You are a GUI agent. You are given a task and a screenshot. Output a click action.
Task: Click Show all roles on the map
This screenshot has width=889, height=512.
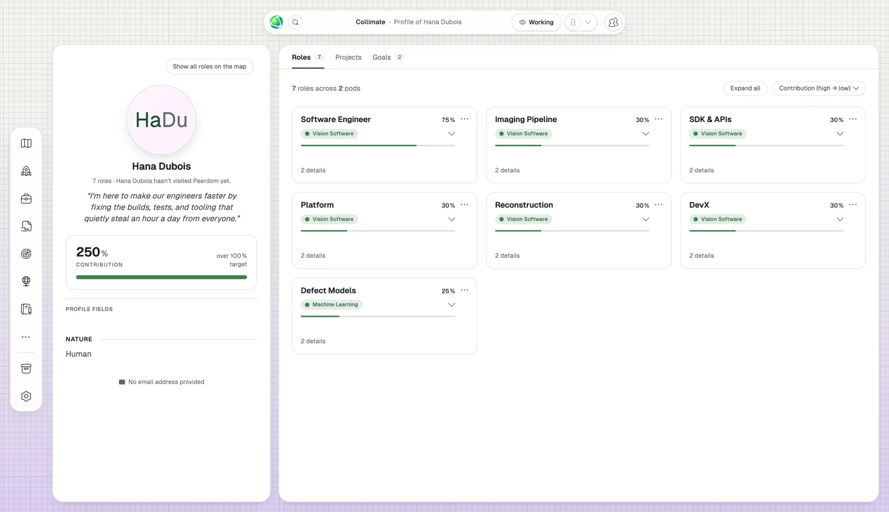pos(209,67)
